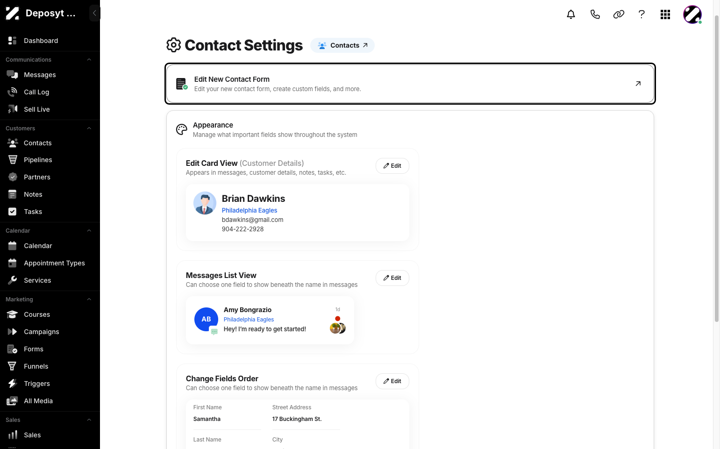Open Call Log in sidebar
This screenshot has width=720, height=449.
50,92
